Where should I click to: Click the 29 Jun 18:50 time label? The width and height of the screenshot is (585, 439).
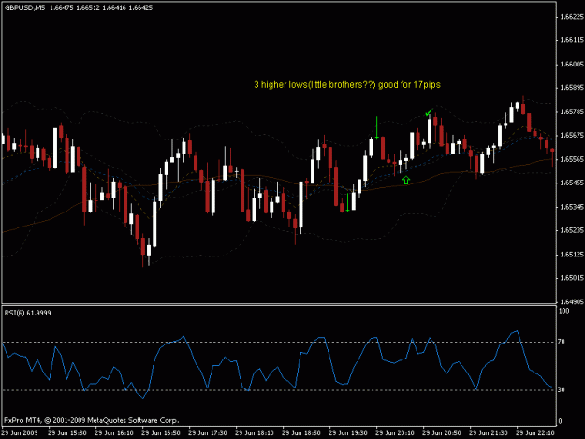(301, 433)
